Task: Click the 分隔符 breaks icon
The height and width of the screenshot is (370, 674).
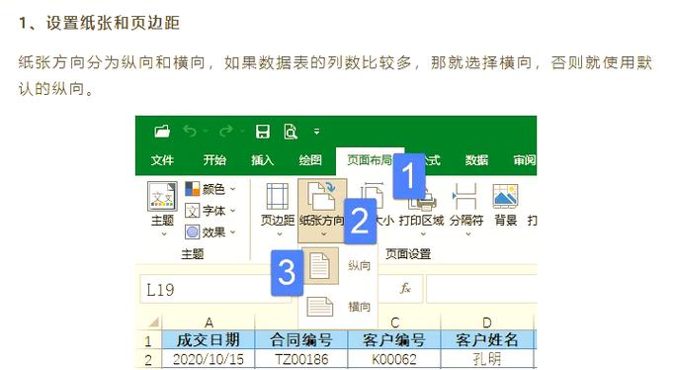Action: [465, 197]
